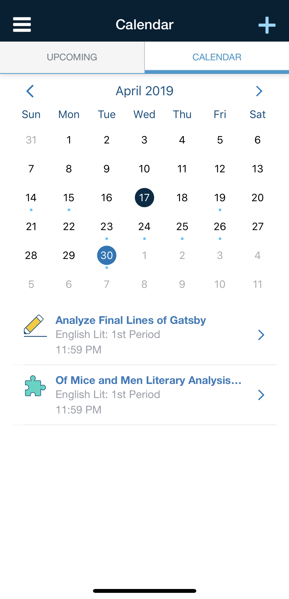This screenshot has width=289, height=599.
Task: Switch to the Upcoming tab
Action: pyautogui.click(x=72, y=57)
